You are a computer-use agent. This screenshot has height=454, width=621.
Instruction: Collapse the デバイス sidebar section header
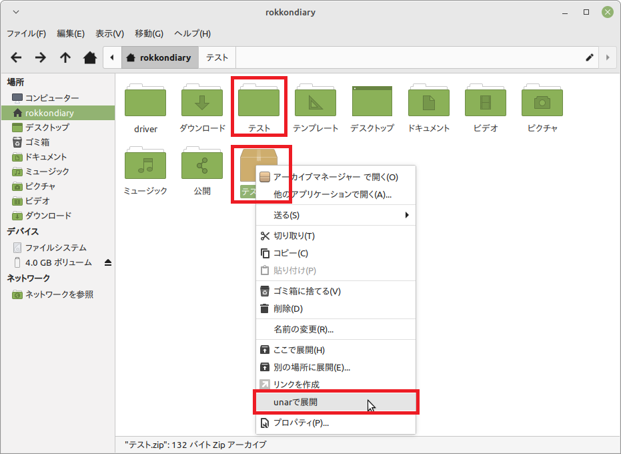(23, 232)
